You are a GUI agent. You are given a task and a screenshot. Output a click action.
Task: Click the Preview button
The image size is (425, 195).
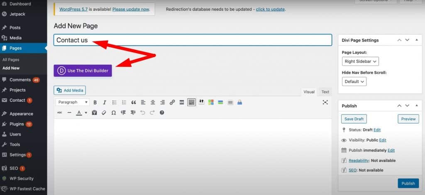point(408,119)
